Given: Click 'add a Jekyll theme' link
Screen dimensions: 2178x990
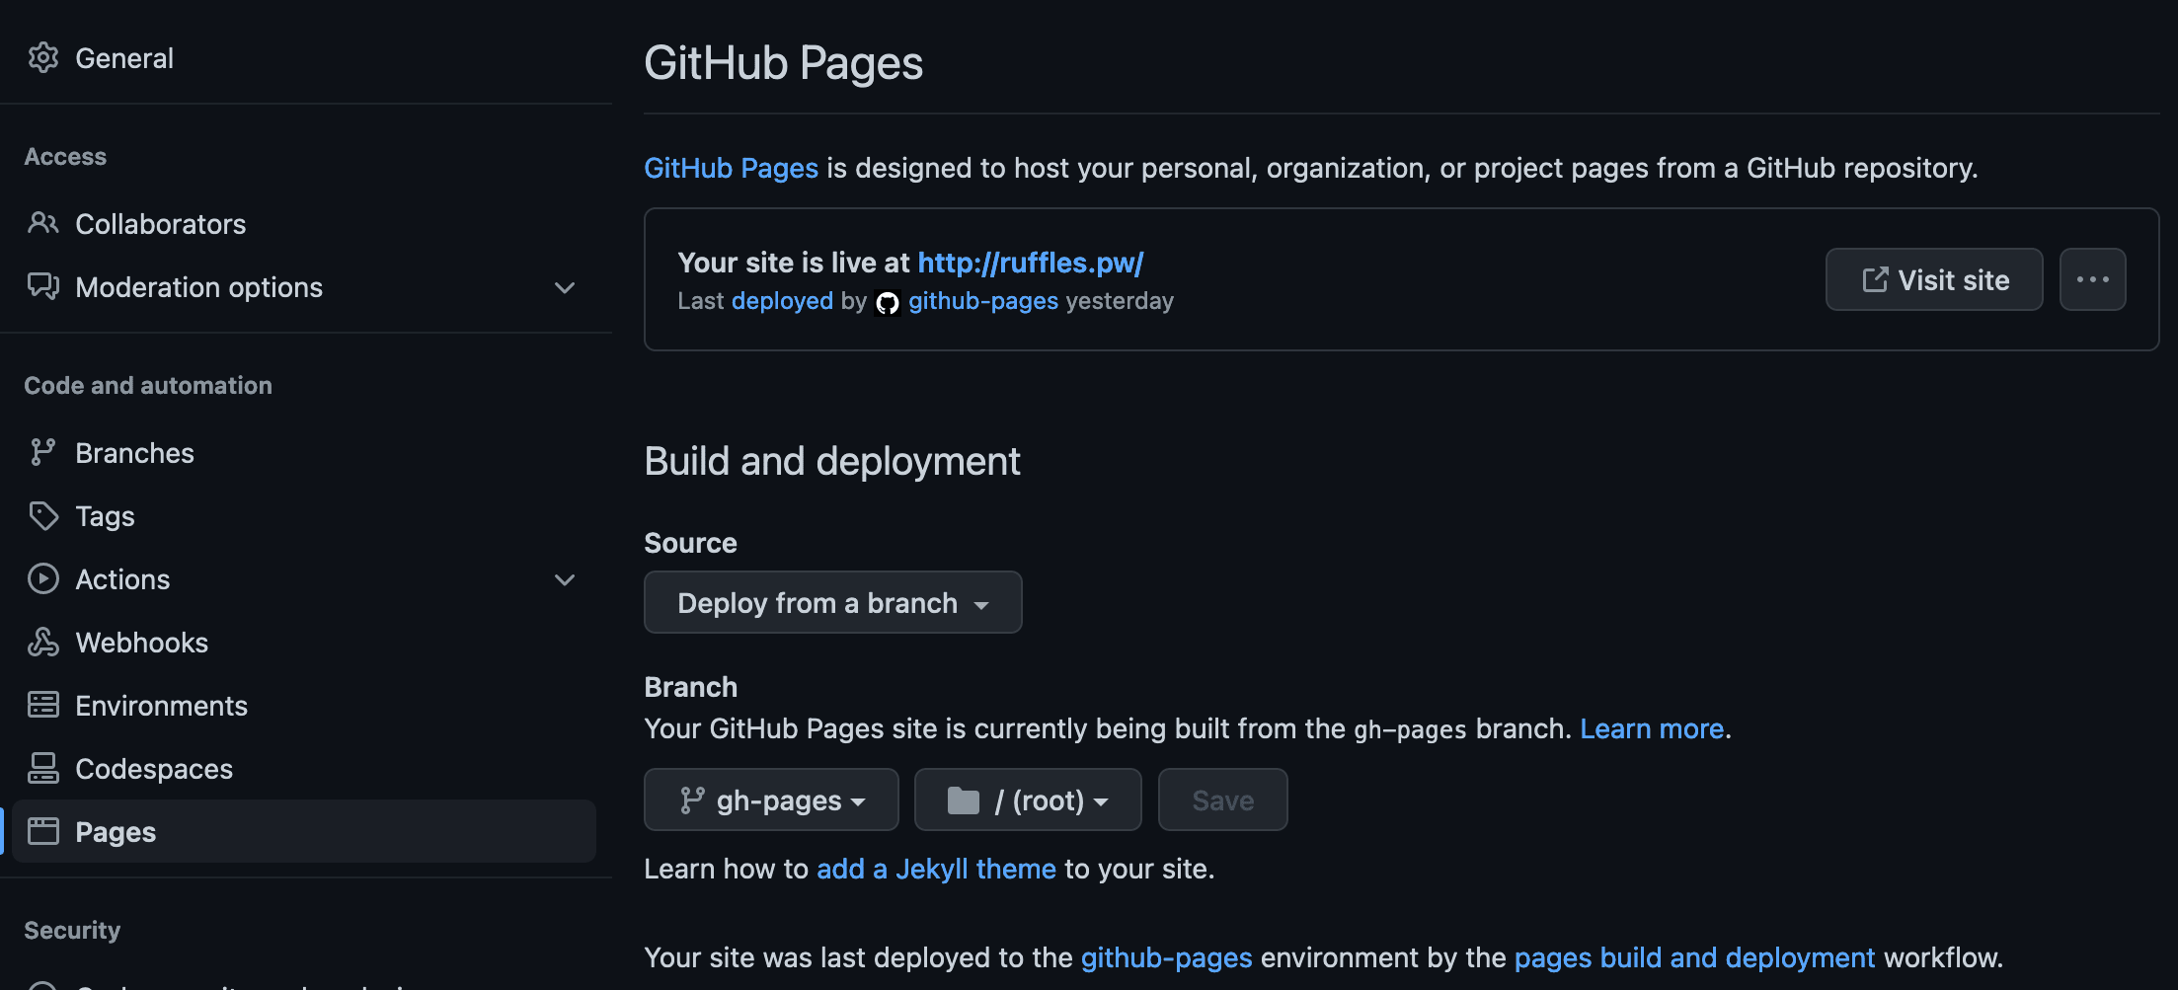Looking at the screenshot, I should 936,870.
